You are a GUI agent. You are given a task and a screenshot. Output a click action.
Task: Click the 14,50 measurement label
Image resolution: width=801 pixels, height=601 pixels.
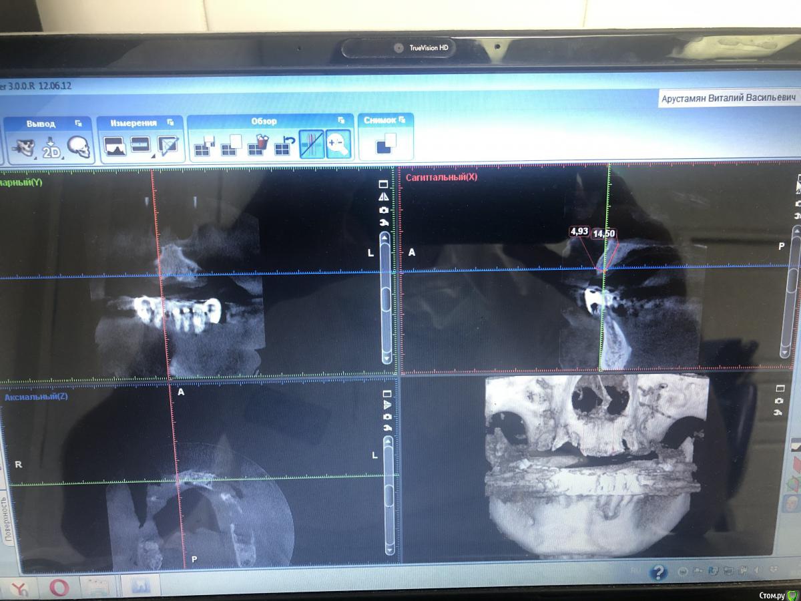603,234
